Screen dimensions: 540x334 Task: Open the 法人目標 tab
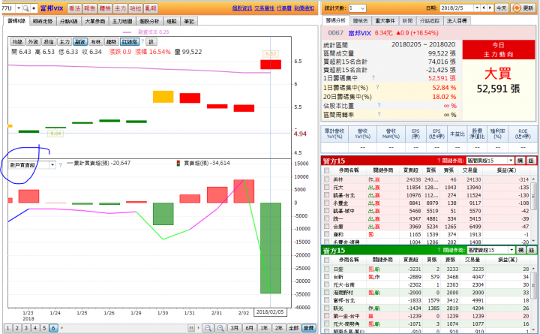457,21
